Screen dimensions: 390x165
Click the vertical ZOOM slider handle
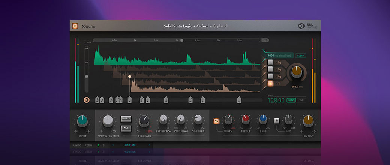[87, 77]
